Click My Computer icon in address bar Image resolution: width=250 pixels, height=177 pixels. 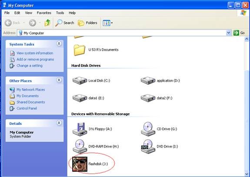(x=20, y=33)
